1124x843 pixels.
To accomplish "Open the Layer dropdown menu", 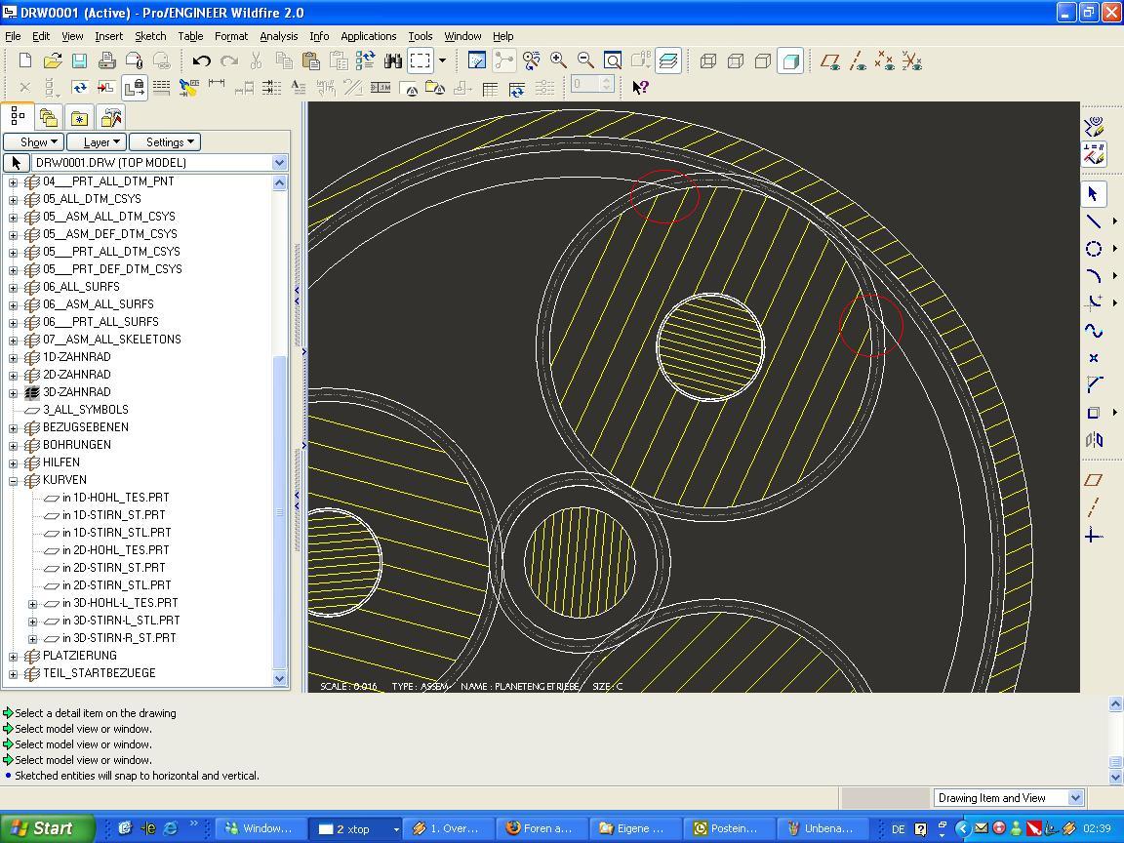I will [97, 141].
